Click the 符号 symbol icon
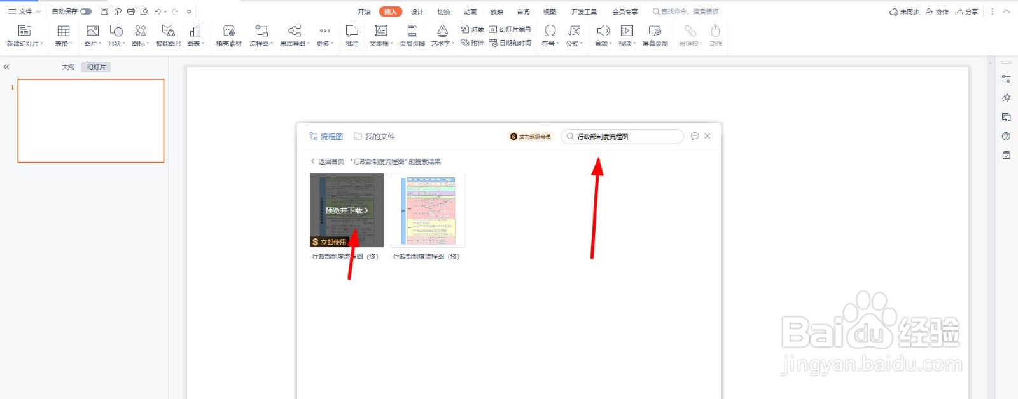Screen dimensions: 1018x399 coord(550,30)
